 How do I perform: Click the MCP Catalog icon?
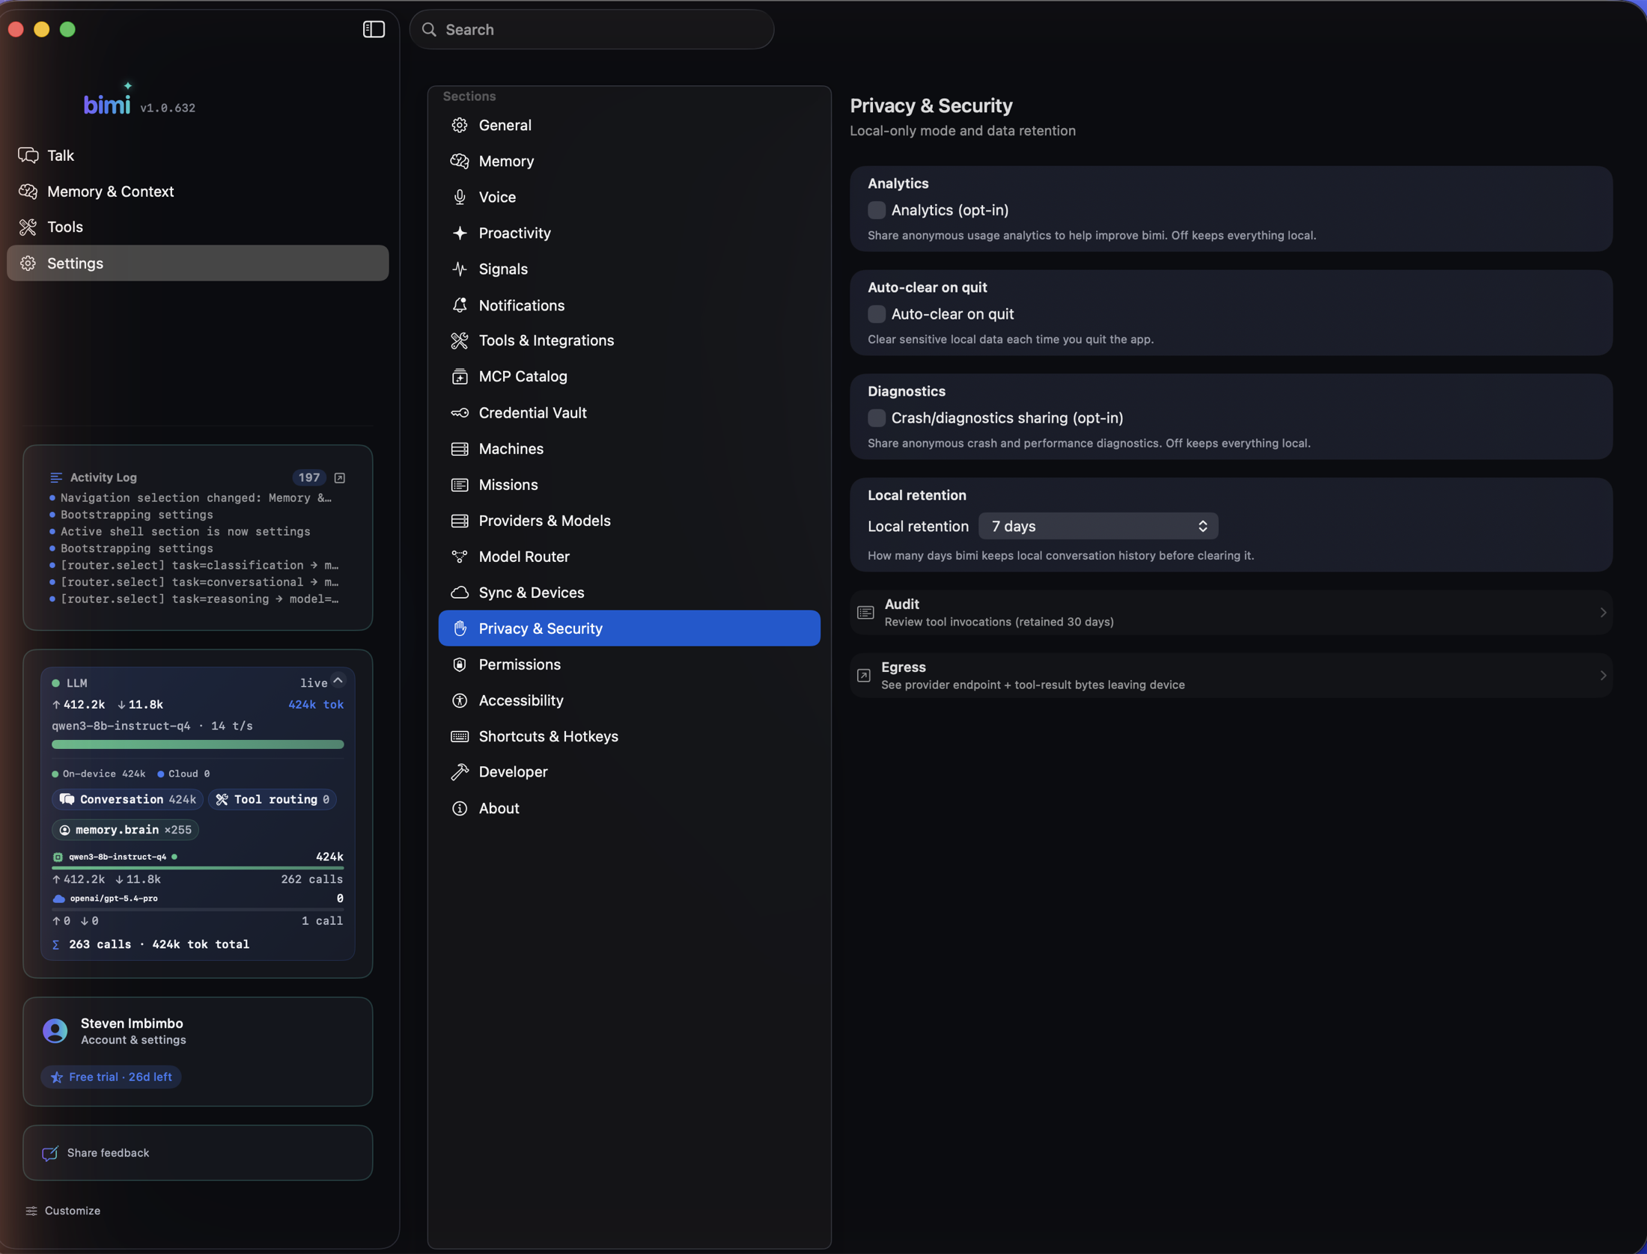coord(460,376)
